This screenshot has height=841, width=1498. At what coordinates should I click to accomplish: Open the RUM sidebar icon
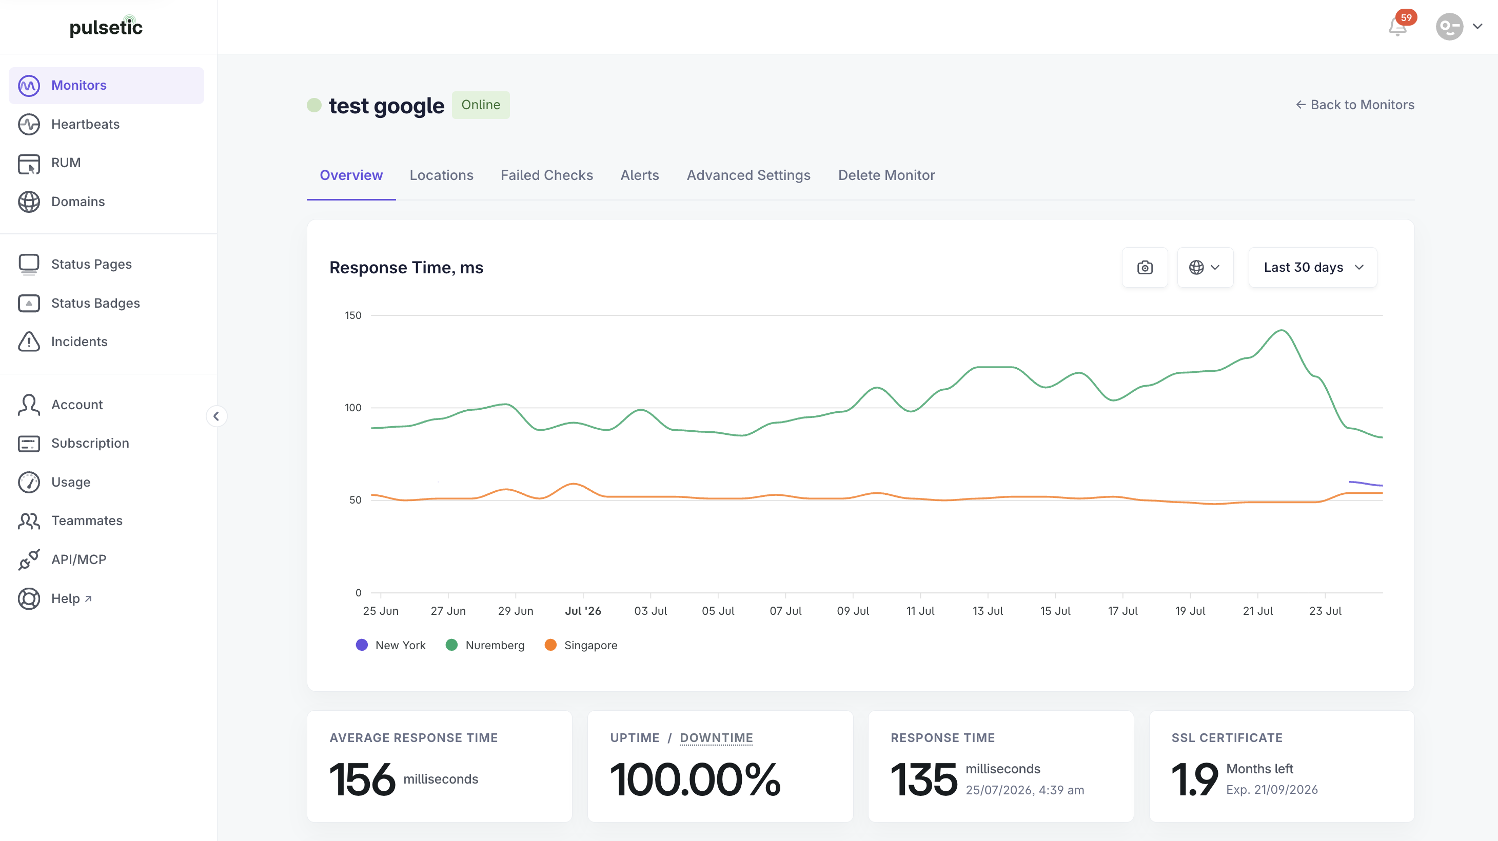pyautogui.click(x=29, y=163)
